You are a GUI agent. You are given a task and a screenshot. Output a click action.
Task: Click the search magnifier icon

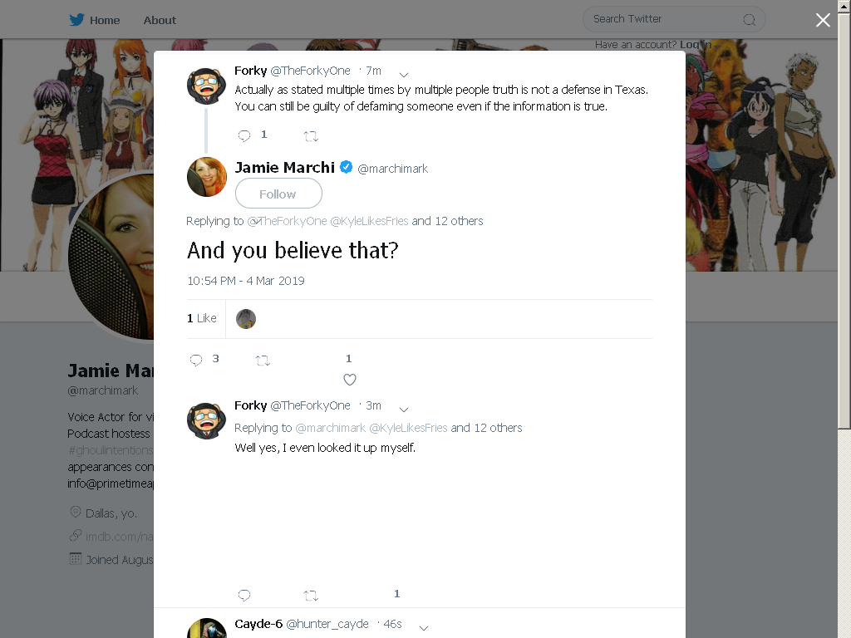[x=749, y=20]
